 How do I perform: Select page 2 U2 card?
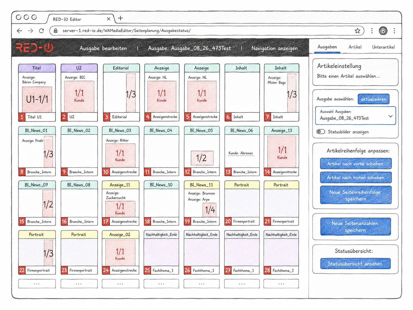click(79, 92)
